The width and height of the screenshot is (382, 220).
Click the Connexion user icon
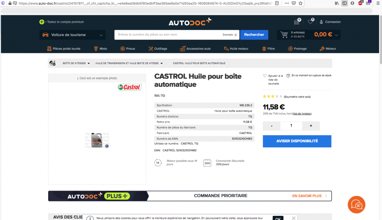click(321, 22)
